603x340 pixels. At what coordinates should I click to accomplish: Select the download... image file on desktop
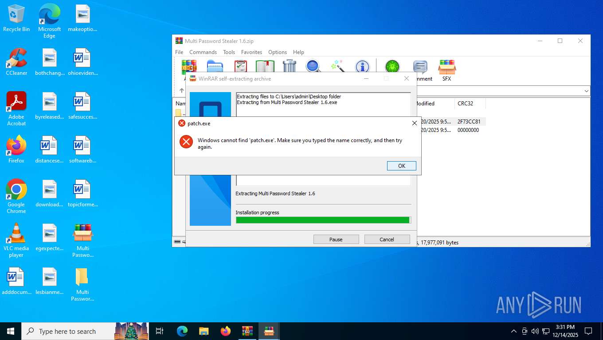(50, 193)
